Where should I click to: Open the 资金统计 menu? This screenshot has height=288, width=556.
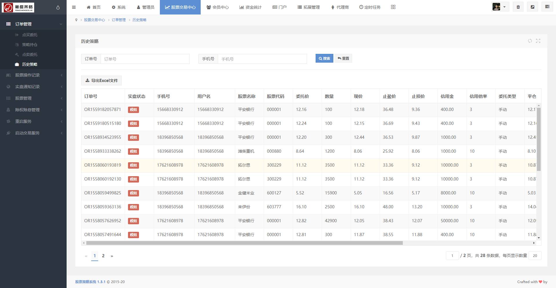250,7
